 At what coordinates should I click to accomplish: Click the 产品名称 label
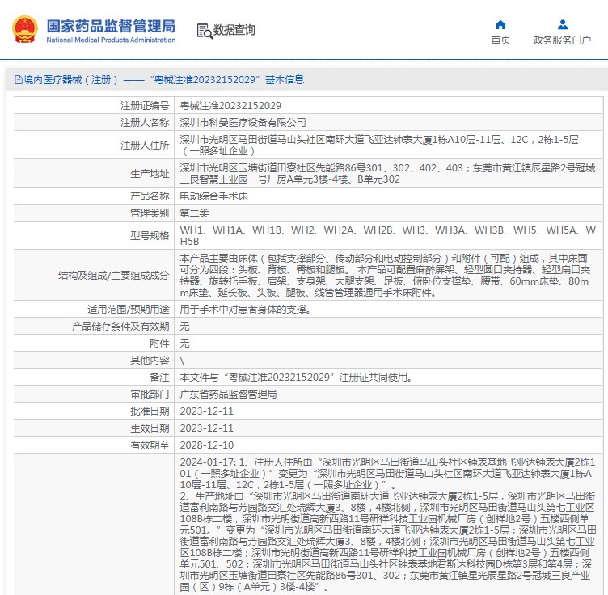150,196
